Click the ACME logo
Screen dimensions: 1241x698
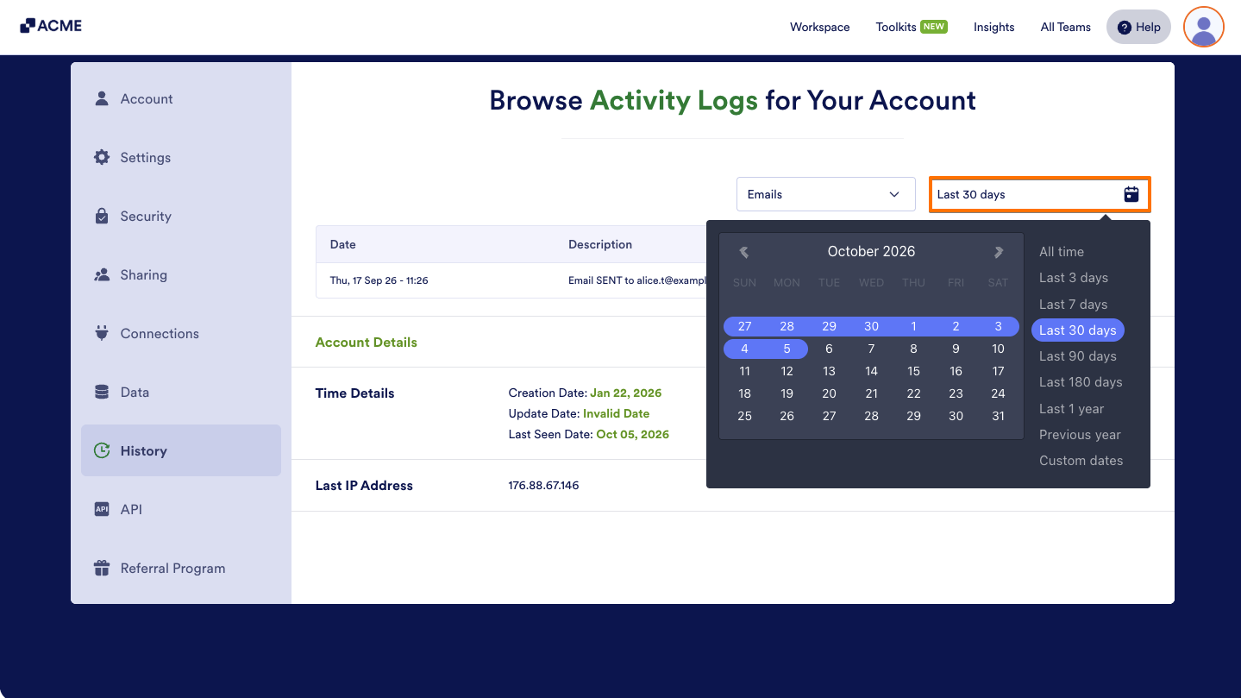[x=51, y=26]
